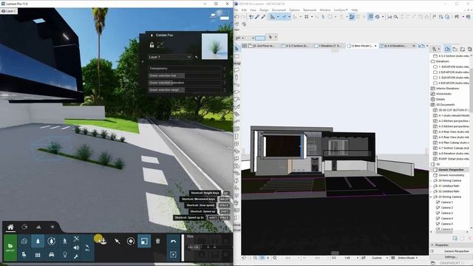473x266 pixels.
Task: Open the Edit menu in ARCHICAD
Action: (x=244, y=10)
